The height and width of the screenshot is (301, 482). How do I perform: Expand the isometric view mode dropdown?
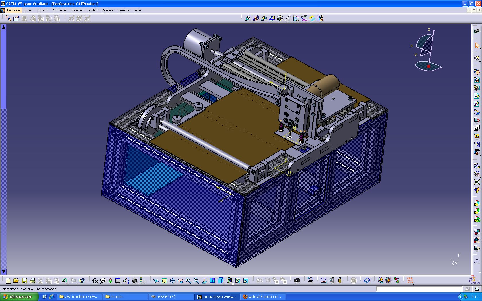pos(225,284)
